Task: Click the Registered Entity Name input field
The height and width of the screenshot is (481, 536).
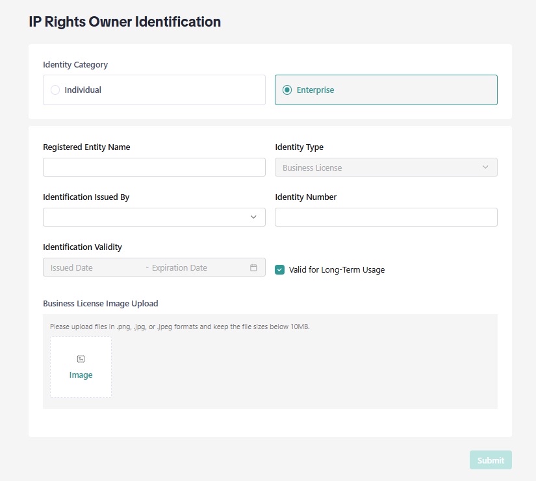Action: coord(154,167)
